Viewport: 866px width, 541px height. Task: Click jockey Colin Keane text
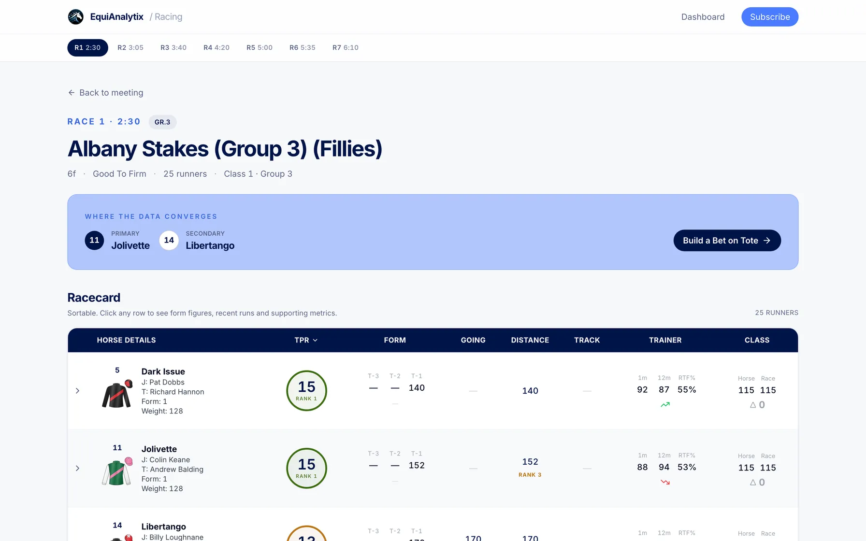(x=166, y=460)
